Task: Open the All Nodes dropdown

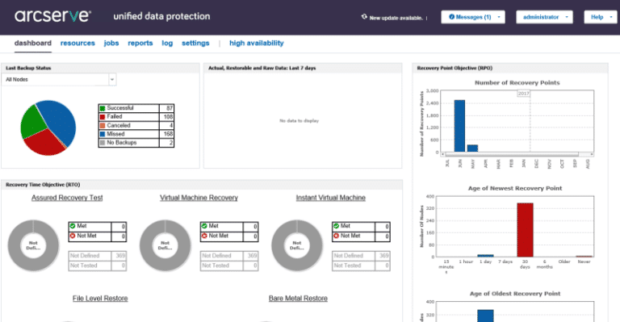Action: pyautogui.click(x=59, y=79)
